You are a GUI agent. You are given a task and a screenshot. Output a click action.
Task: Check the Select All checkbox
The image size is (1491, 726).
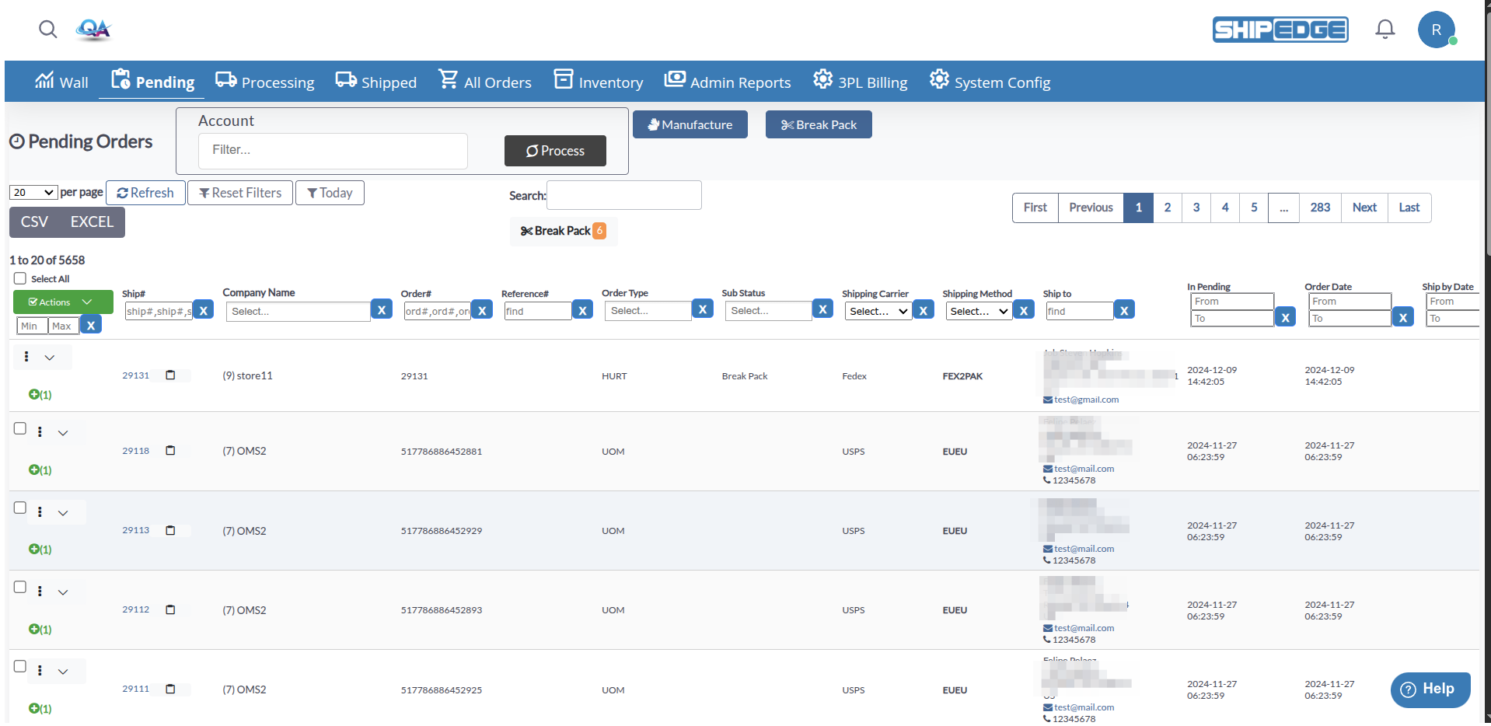[19, 278]
